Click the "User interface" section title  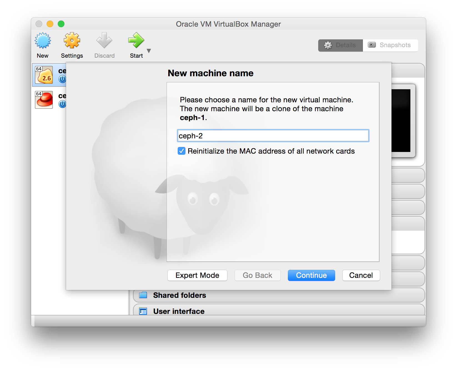179,311
